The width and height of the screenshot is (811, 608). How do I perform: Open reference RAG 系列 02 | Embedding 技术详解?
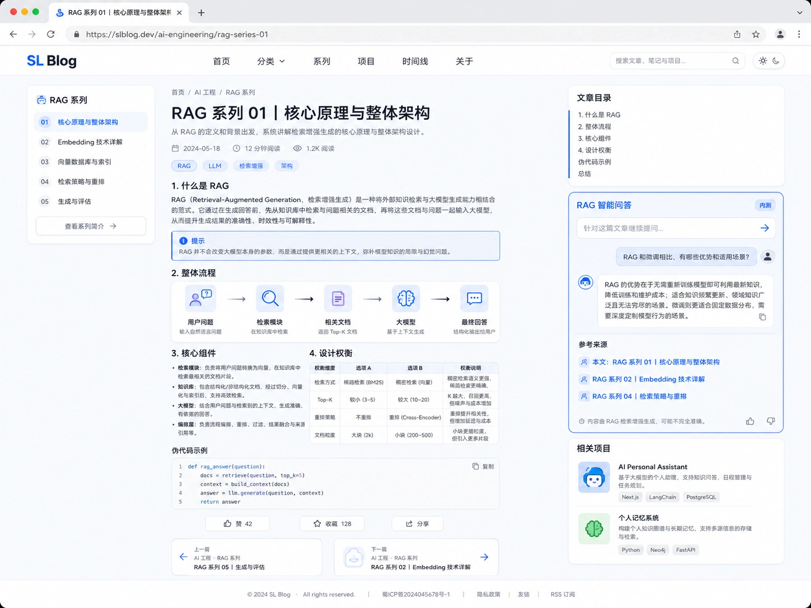[648, 379]
